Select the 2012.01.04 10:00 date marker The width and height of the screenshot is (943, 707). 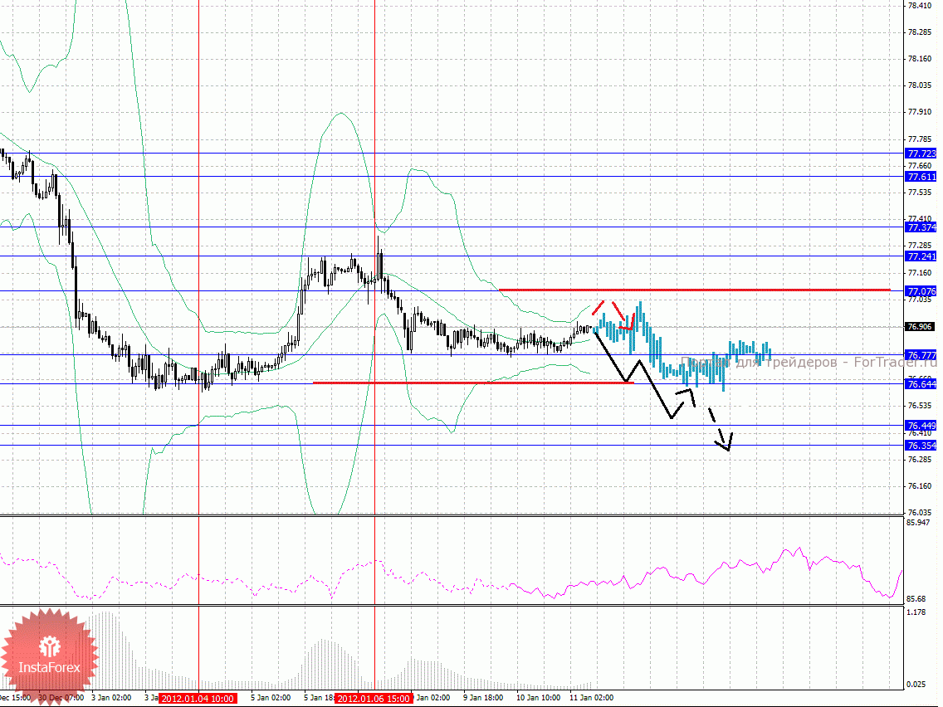click(198, 699)
